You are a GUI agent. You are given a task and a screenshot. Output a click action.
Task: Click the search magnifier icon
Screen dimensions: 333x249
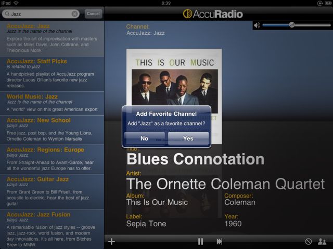point(7,14)
